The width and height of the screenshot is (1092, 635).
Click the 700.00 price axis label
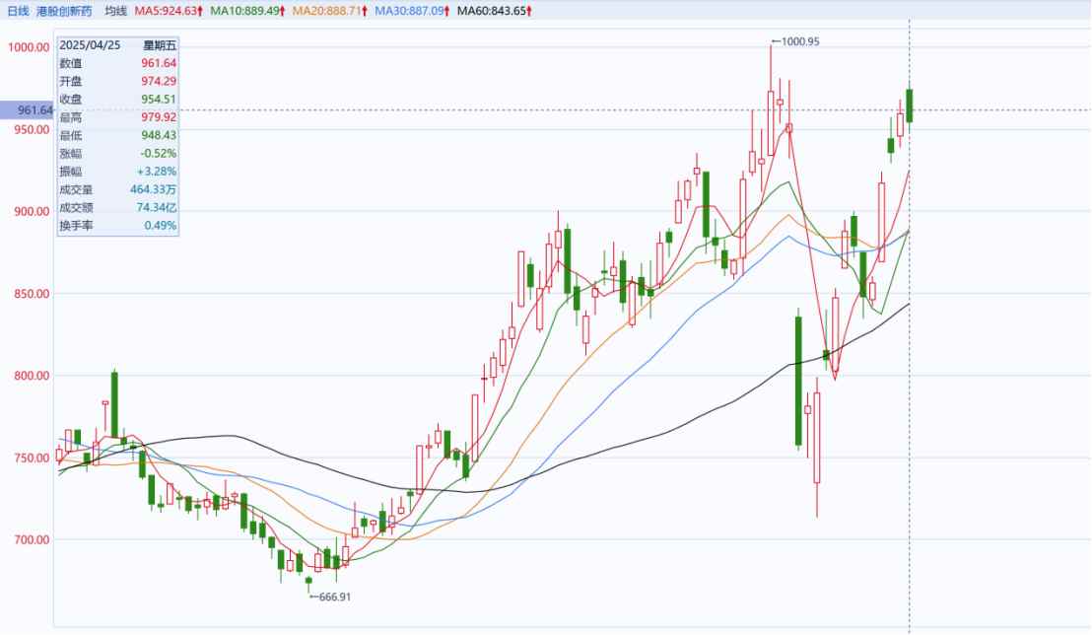pos(33,540)
